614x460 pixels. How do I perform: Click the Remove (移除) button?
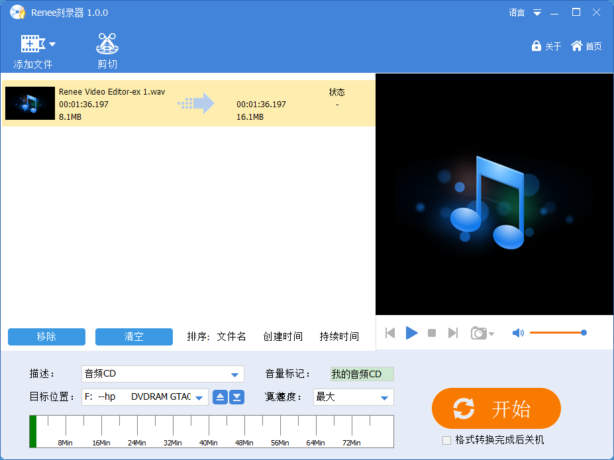(x=46, y=337)
